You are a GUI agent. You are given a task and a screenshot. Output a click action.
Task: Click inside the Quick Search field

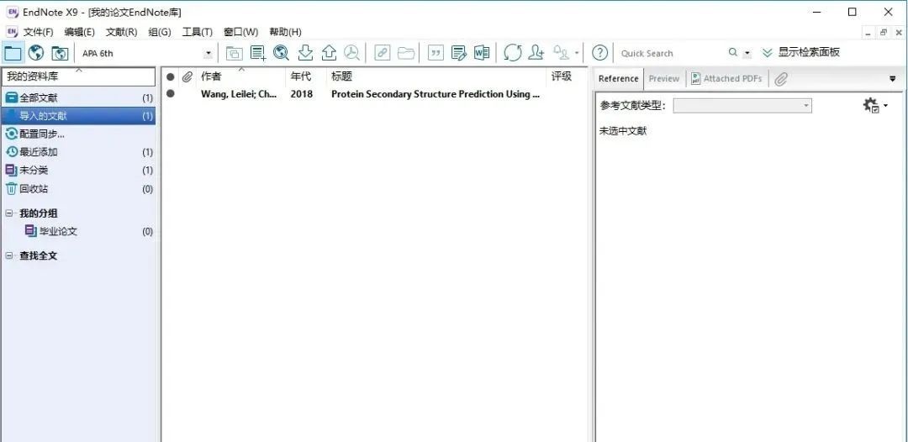pos(672,53)
